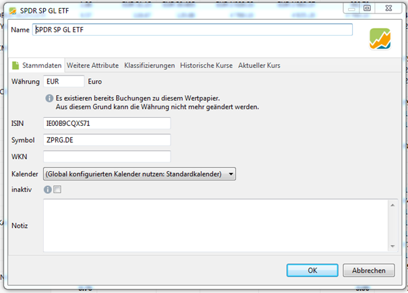Click the empty WKN field
Image resolution: width=408 pixels, height=293 pixels.
[x=107, y=156]
